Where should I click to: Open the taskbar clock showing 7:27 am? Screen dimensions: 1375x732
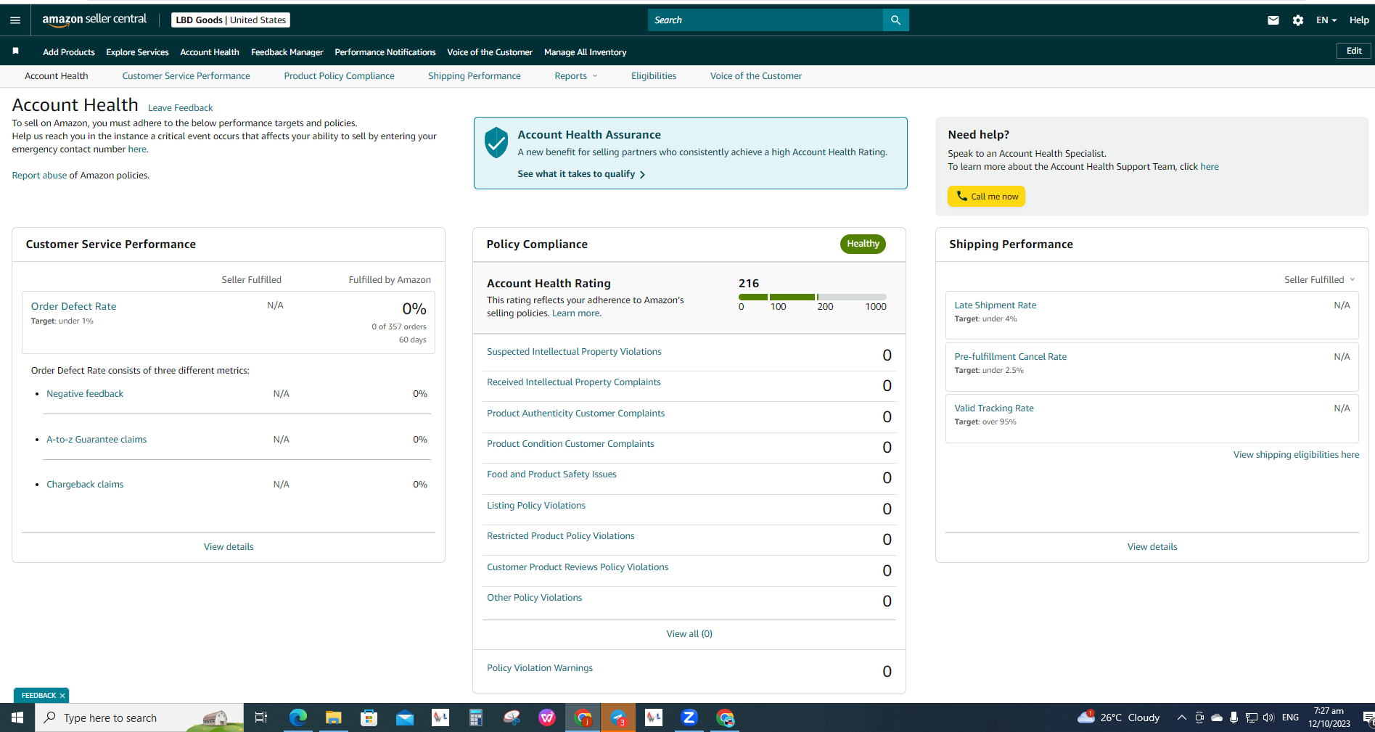click(1329, 717)
